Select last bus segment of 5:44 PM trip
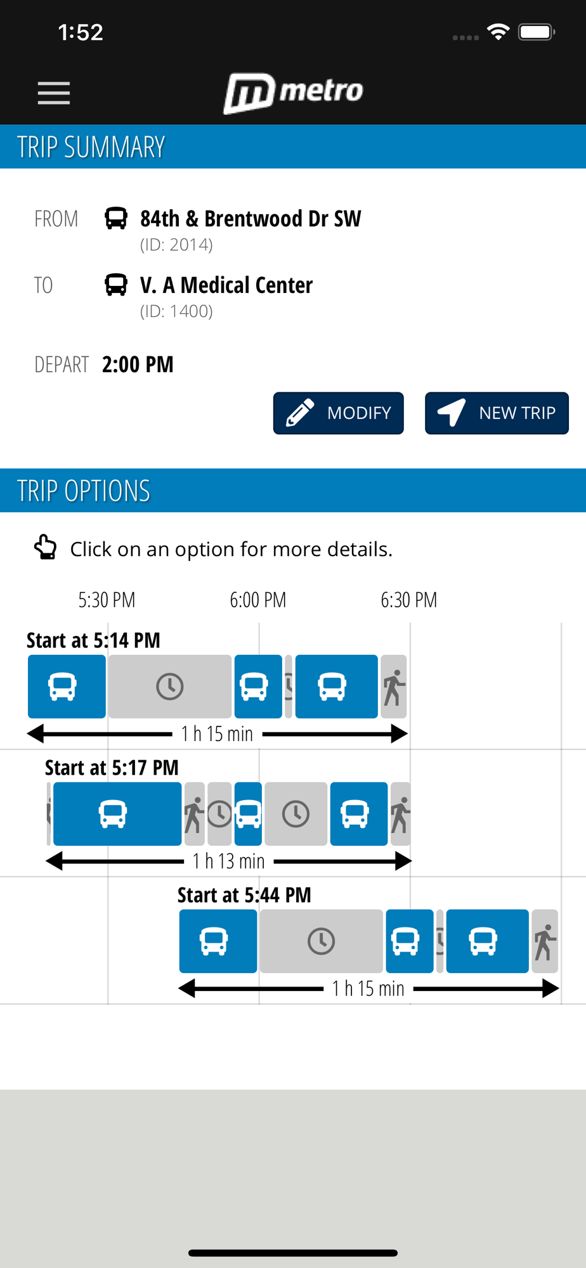Viewport: 586px width, 1268px height. [x=487, y=941]
